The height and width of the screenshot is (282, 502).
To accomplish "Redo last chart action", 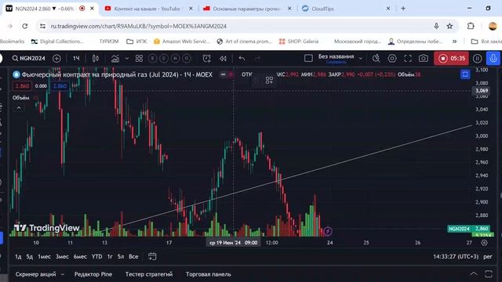I will tap(257, 58).
